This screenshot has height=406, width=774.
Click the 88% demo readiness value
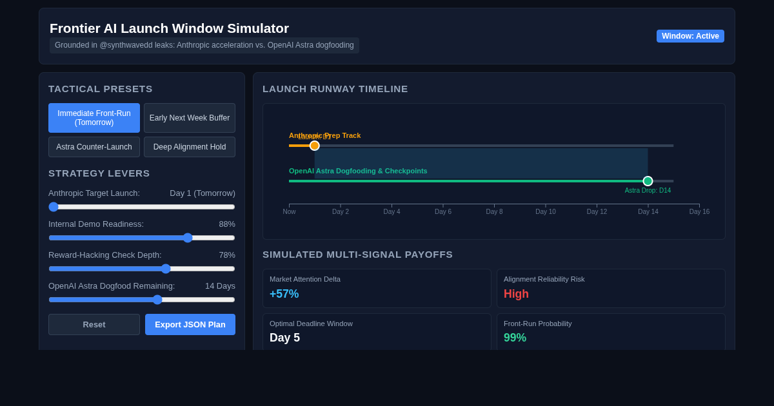pyautogui.click(x=227, y=224)
